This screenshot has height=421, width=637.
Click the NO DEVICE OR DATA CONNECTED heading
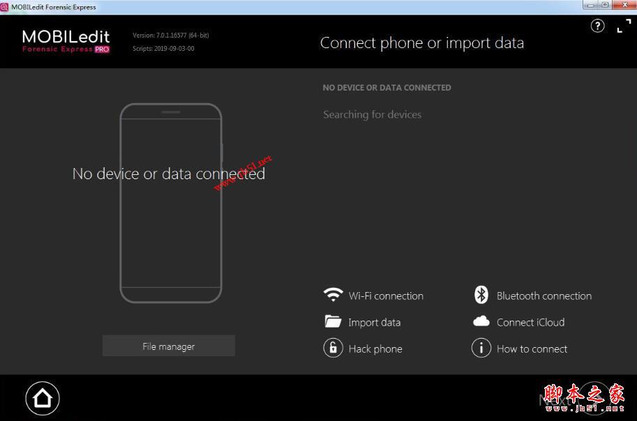(387, 88)
